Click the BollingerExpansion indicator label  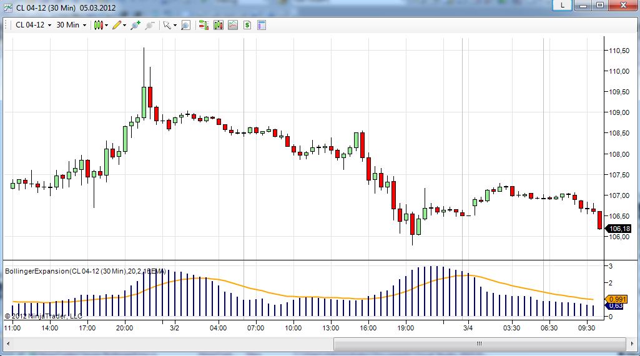(x=86, y=271)
